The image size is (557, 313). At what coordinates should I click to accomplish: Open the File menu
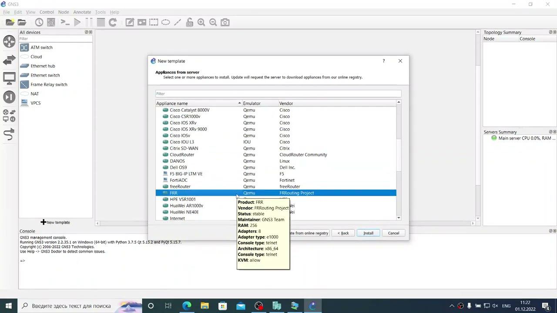coord(7,12)
